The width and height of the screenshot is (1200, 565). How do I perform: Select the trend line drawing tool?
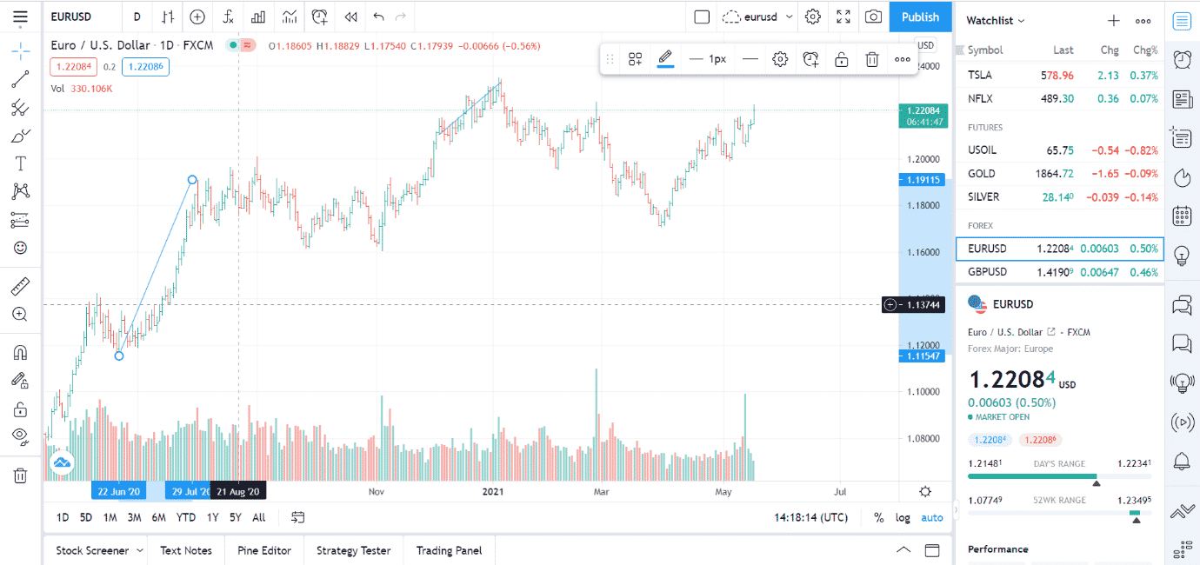pyautogui.click(x=21, y=80)
